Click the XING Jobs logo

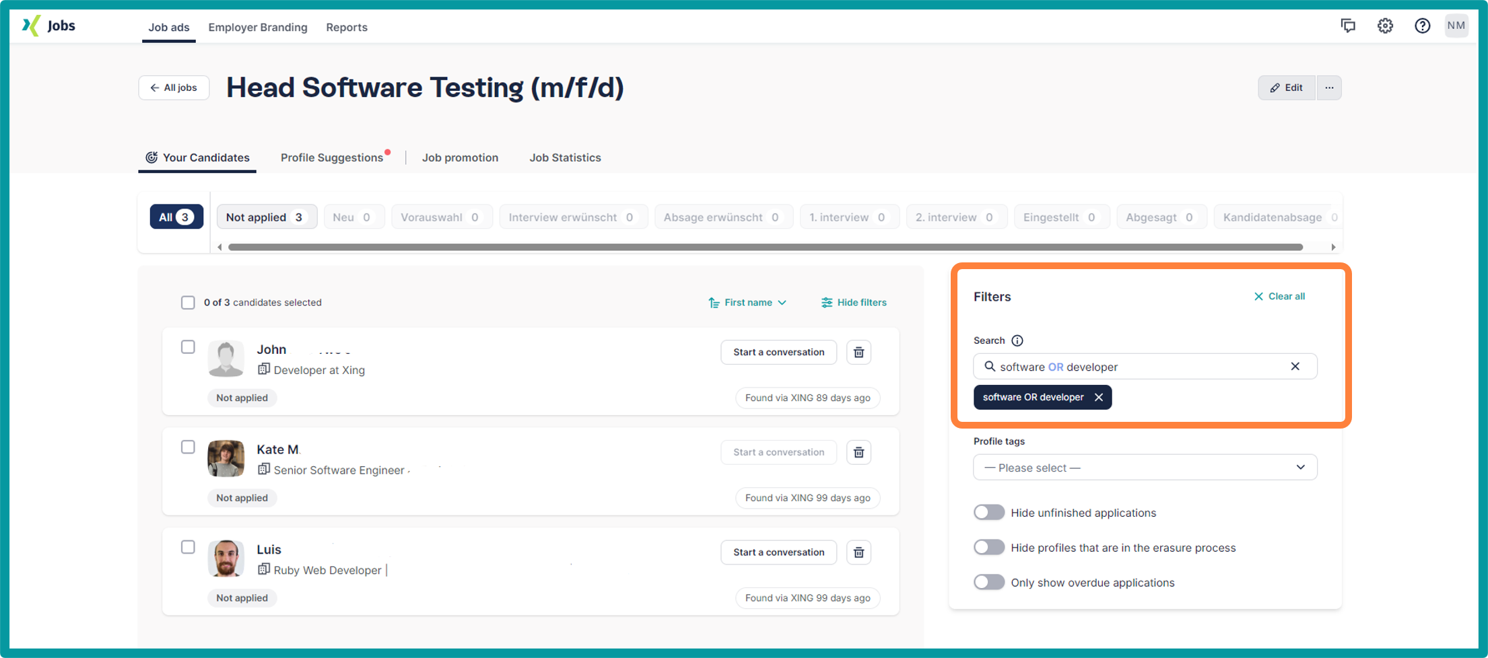pos(48,26)
